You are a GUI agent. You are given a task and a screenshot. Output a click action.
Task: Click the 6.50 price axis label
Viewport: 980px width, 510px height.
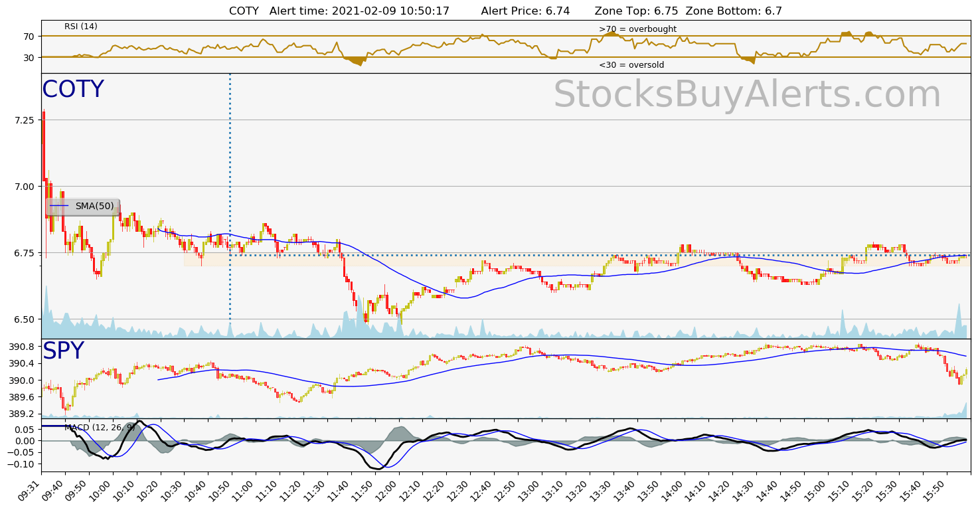point(24,319)
